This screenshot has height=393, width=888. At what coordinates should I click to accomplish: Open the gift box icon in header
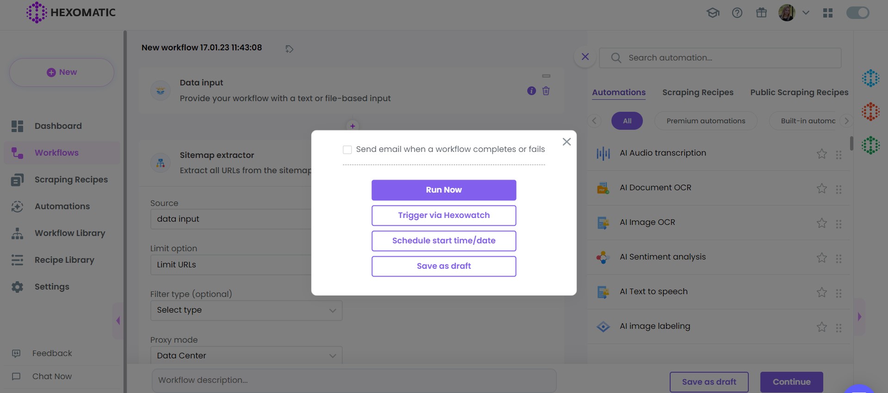tap(761, 13)
